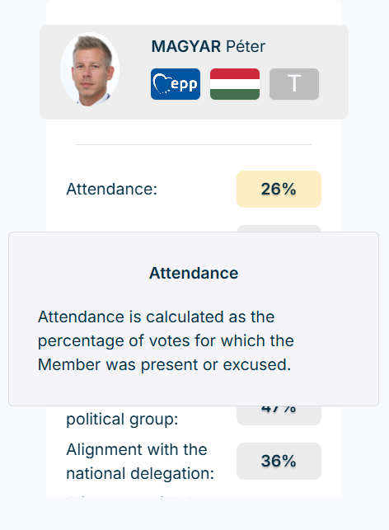Click the Attendance: row label
389x530 pixels.
click(112, 189)
